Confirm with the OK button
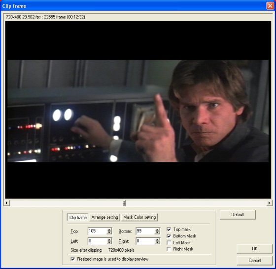 tap(254, 249)
